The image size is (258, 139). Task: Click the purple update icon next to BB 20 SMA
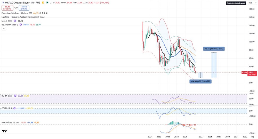pyautogui.click(x=21, y=25)
